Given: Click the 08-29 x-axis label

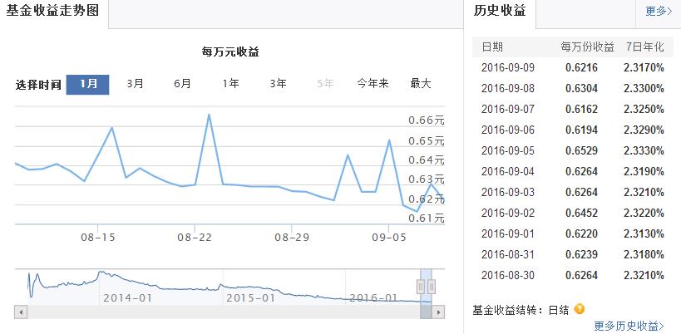Looking at the screenshot, I should point(291,238).
